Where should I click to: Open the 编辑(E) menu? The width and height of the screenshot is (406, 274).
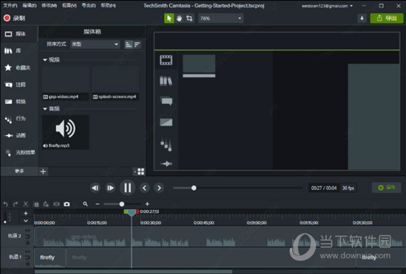click(29, 5)
